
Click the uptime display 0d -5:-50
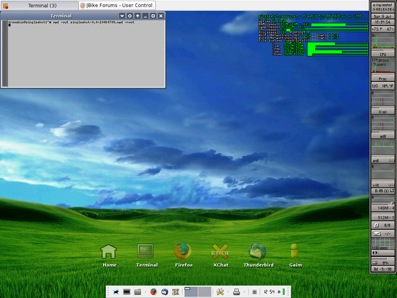coord(383,269)
